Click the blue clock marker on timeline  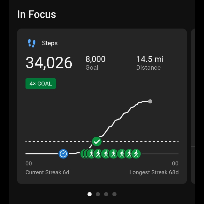[63, 154]
